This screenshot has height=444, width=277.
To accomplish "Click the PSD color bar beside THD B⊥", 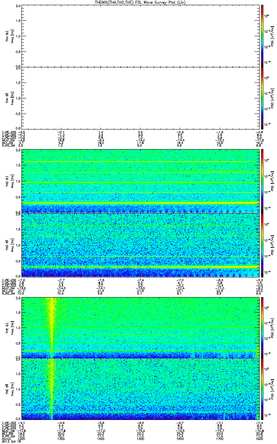I will click(x=262, y=181).
